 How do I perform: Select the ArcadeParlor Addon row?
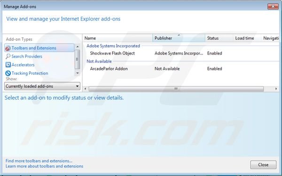[x=181, y=69]
